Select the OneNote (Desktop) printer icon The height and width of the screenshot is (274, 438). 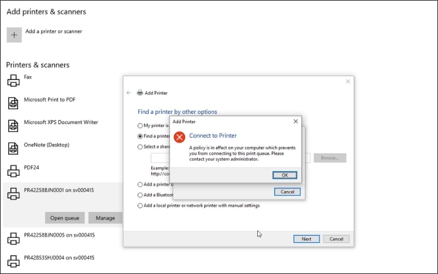coord(13,148)
